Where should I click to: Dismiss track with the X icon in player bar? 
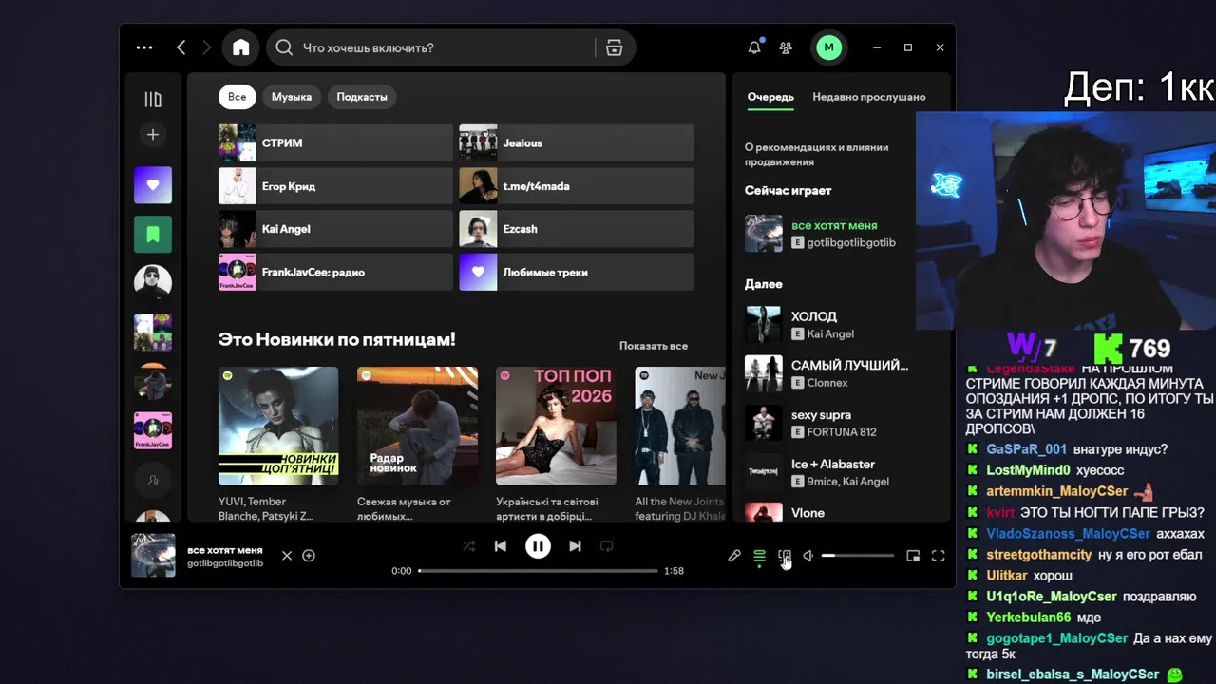(287, 556)
